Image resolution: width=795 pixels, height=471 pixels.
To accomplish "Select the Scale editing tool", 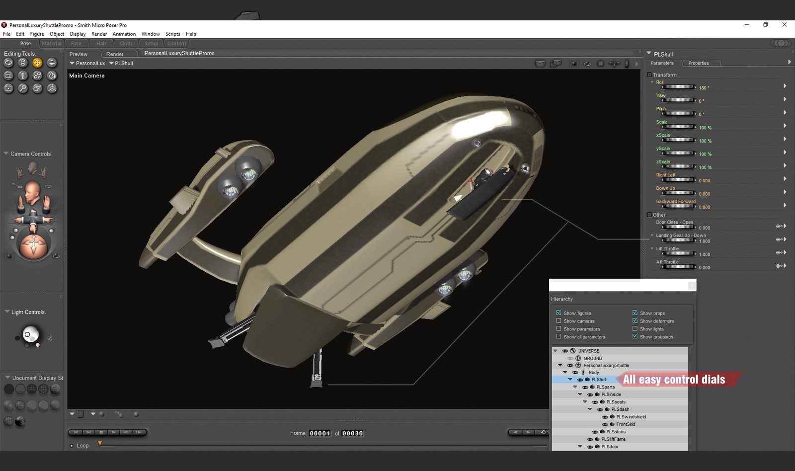I will (8, 76).
